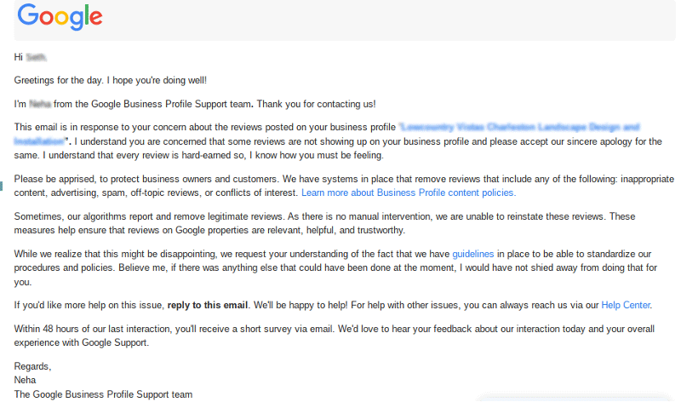This screenshot has height=402, width=681.
Task: Click the 'Hi' greeting line
Action: (30, 57)
